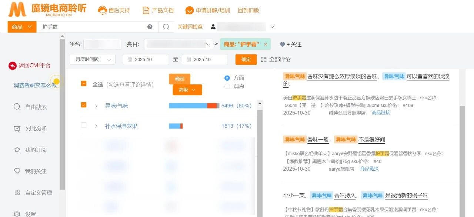Select the 观点 radio button
Viewport: 474px width, 217px height.
227,86
